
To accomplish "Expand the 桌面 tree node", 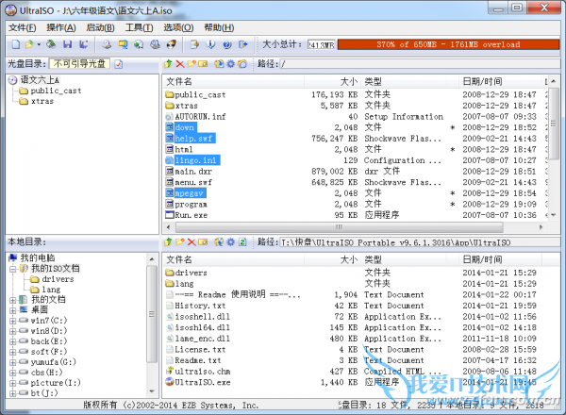I will click(13, 310).
